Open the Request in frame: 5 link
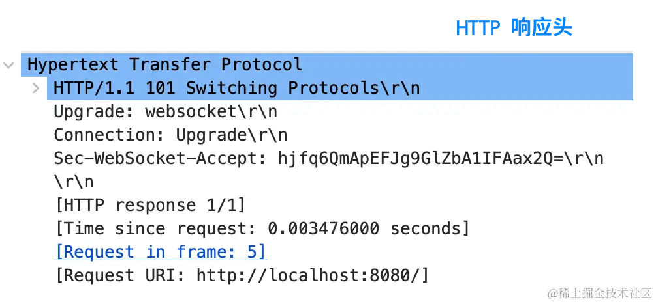The image size is (656, 304). [161, 252]
